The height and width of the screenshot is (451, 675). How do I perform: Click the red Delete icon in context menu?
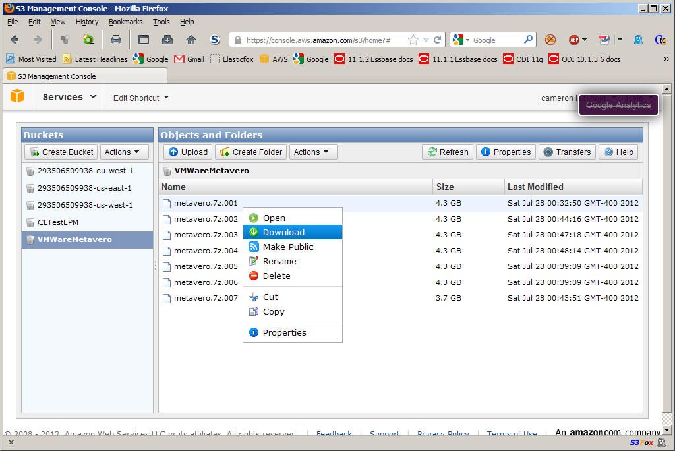point(254,276)
